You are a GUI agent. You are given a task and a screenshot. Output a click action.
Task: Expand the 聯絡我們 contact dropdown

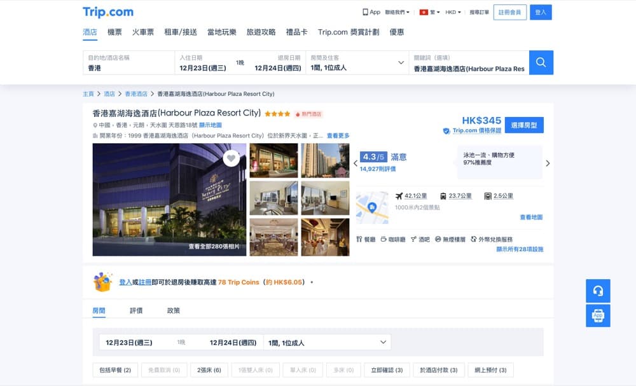397,12
